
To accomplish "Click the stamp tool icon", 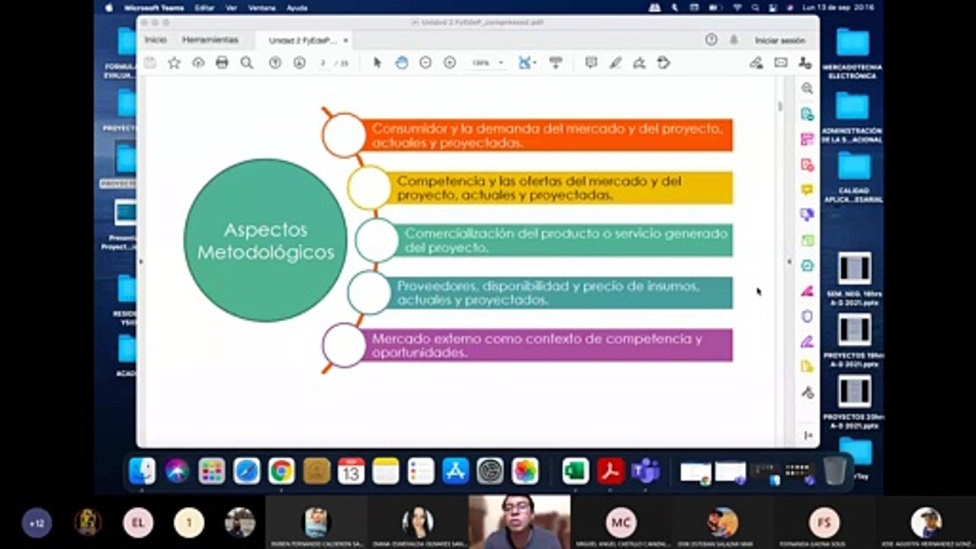I will pos(663,63).
